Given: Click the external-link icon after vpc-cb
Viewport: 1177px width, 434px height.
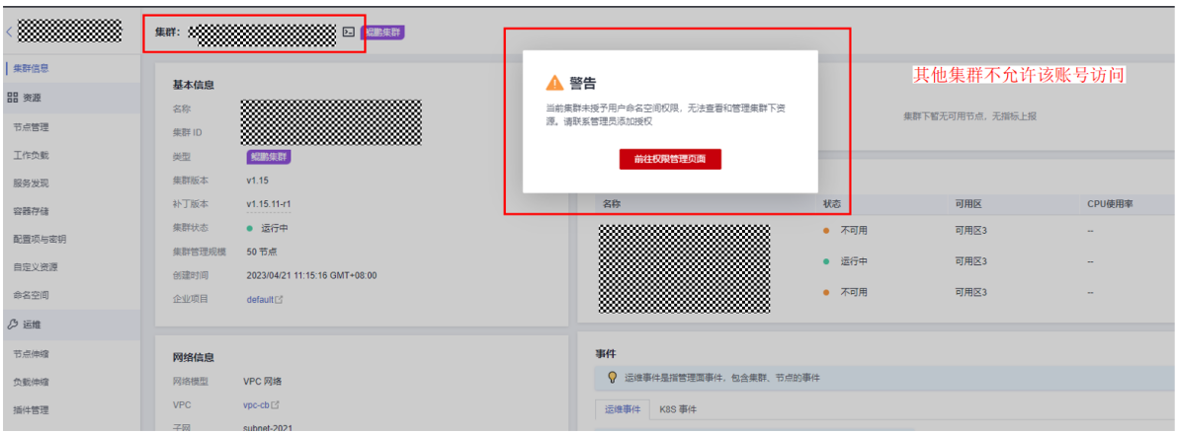Looking at the screenshot, I should [x=275, y=404].
